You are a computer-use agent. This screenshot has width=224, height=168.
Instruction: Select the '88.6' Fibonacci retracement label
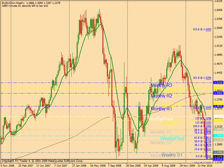click(203, 130)
